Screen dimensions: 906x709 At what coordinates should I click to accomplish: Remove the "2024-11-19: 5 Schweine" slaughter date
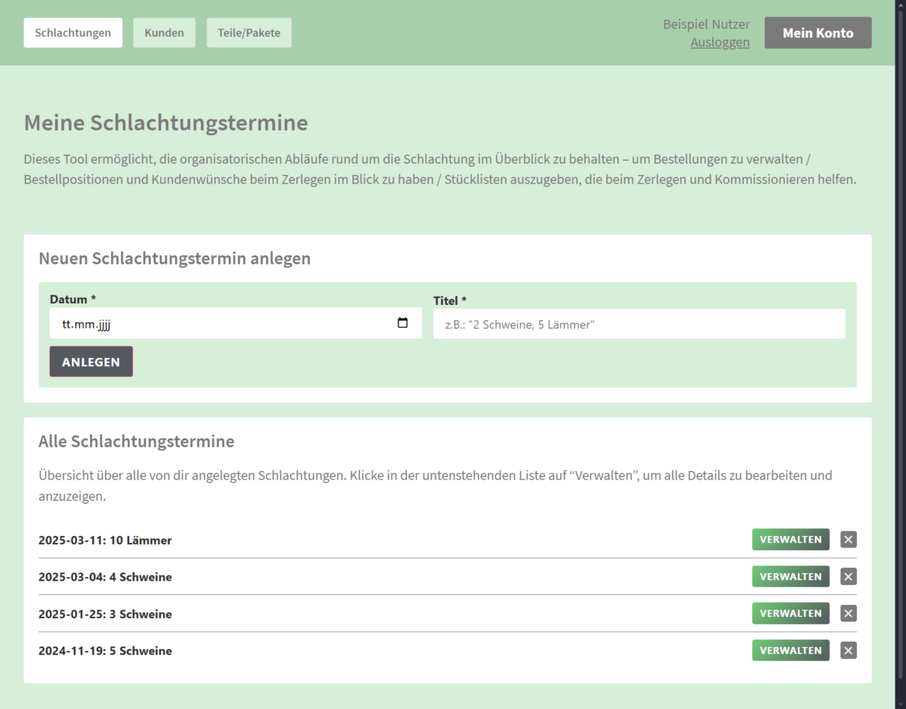pyautogui.click(x=847, y=650)
